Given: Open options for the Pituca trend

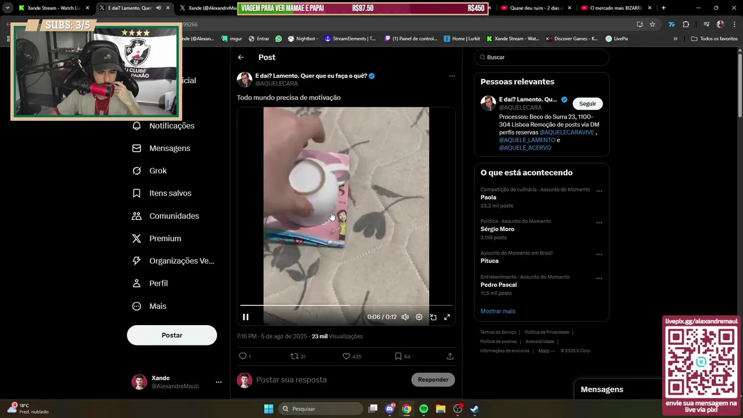Looking at the screenshot, I should pyautogui.click(x=599, y=255).
